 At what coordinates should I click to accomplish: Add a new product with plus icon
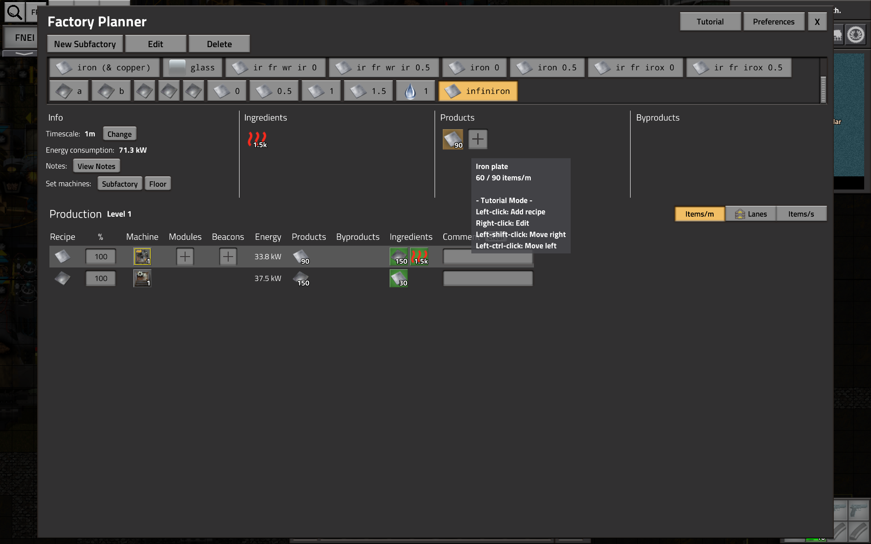[x=478, y=139]
